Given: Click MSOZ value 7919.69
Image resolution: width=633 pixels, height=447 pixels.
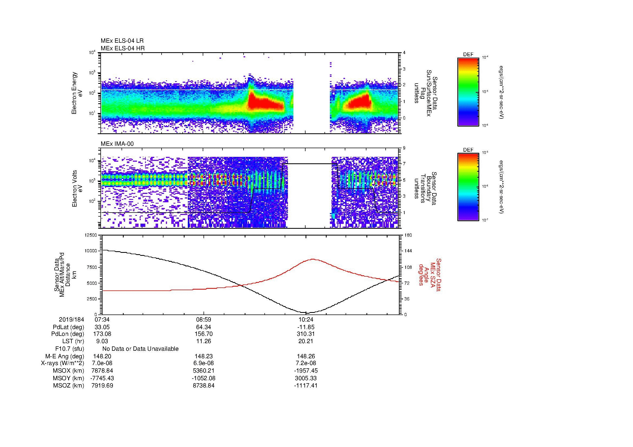Looking at the screenshot, I should click(x=102, y=386).
